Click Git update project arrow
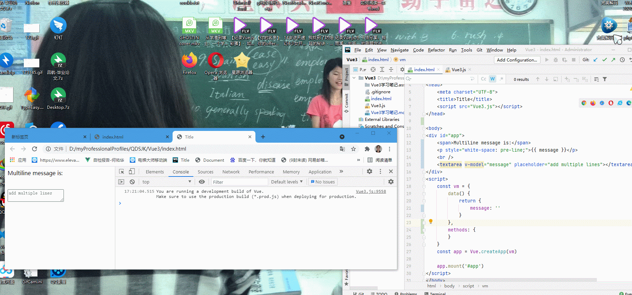 [595, 60]
